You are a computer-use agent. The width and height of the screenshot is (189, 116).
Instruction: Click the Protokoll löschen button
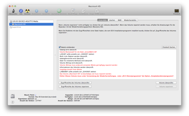pyautogui.click(x=169, y=47)
